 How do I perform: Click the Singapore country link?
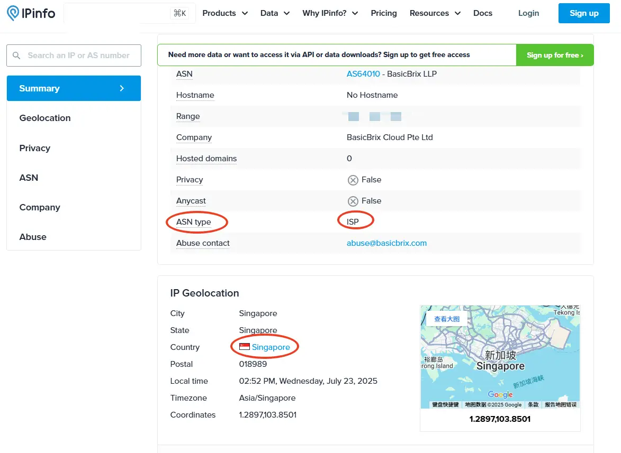271,347
